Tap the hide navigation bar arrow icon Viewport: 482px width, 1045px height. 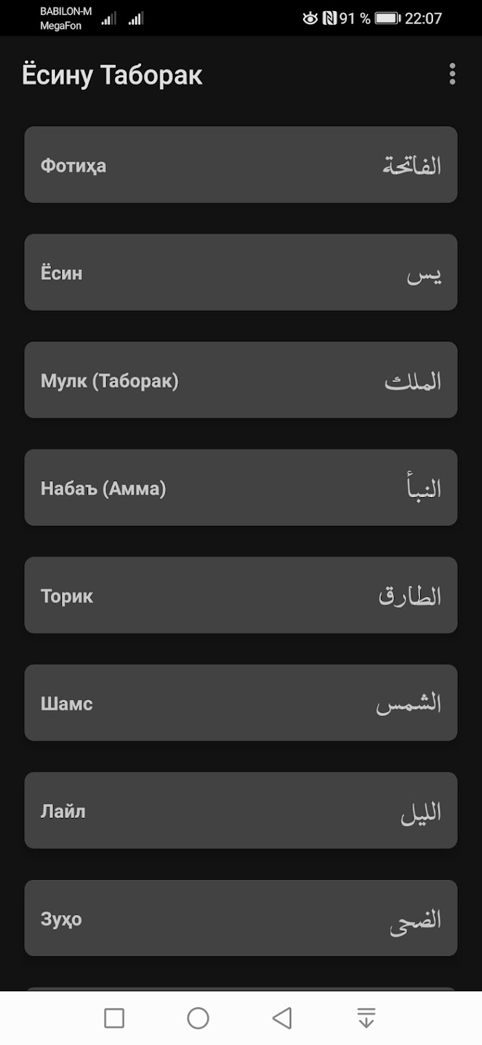point(366,1017)
